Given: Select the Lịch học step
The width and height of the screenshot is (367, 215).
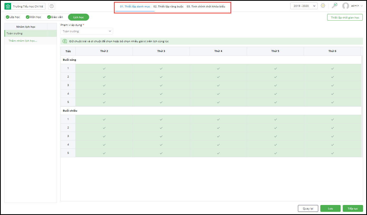Looking at the screenshot, I should coord(79,17).
